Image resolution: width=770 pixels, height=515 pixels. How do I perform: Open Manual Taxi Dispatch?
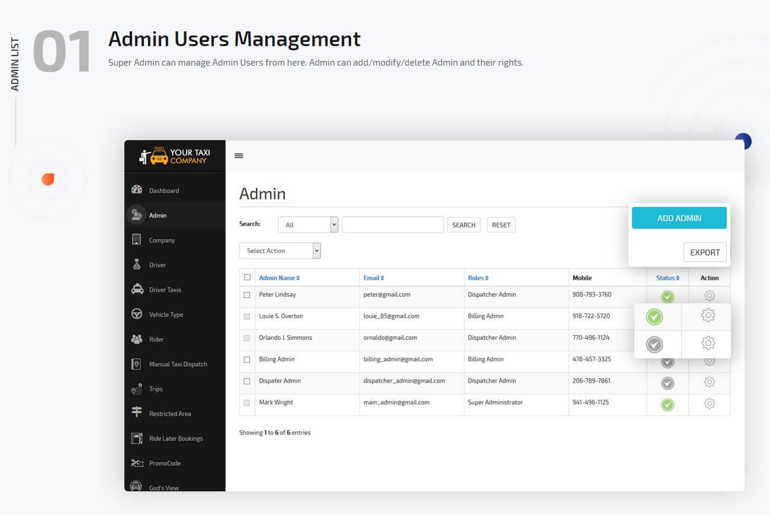click(136, 364)
